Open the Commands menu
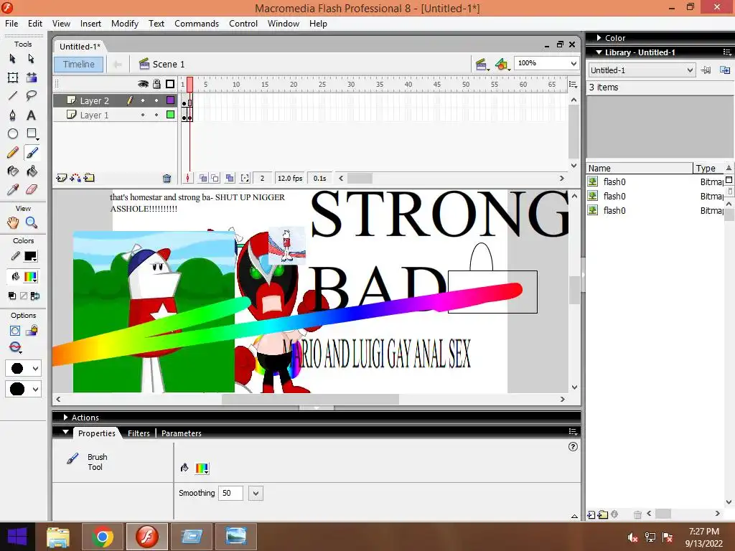This screenshot has height=551, width=735. click(197, 24)
